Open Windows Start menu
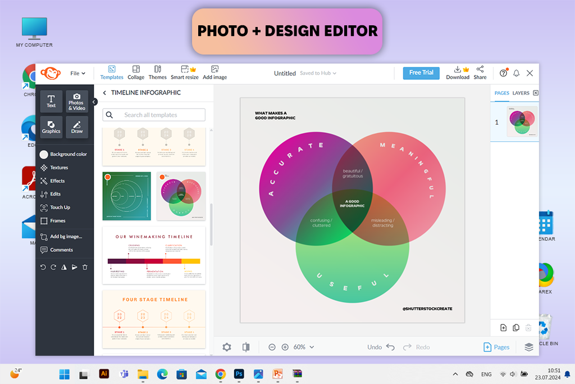Viewport: 575px width, 384px height. (x=65, y=374)
